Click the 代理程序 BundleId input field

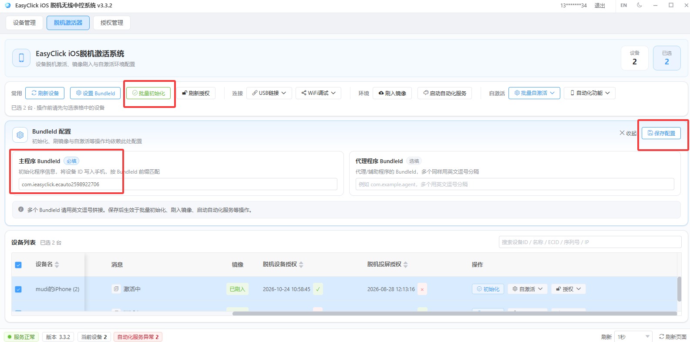[x=515, y=184]
